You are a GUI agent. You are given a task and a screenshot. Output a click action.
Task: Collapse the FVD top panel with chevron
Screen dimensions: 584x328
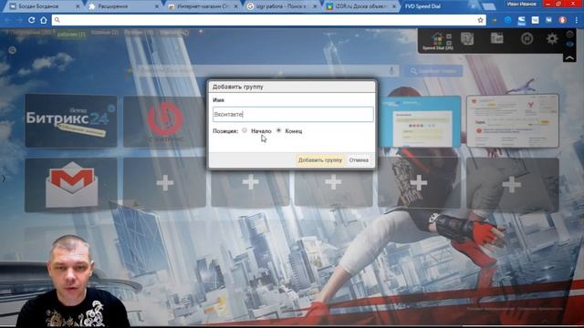[x=569, y=58]
